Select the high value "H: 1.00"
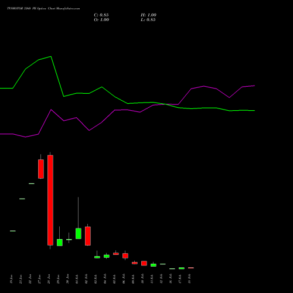Image resolution: width=293 pixels, height=293 pixels. (148, 15)
